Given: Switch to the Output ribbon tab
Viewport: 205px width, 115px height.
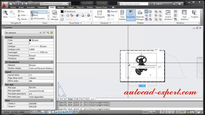Looking at the screenshot, I should pos(70,7).
